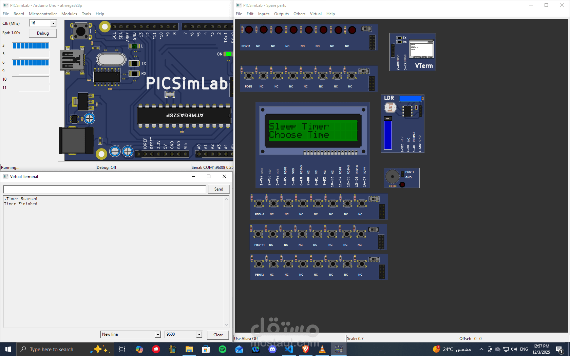Image resolution: width=570 pixels, height=356 pixels.
Task: Toggle the slide switch on the PB5/13 LED row
Action: (x=366, y=29)
